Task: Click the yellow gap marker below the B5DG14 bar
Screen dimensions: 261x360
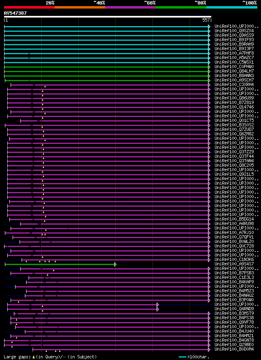Action: tap(44, 221)
